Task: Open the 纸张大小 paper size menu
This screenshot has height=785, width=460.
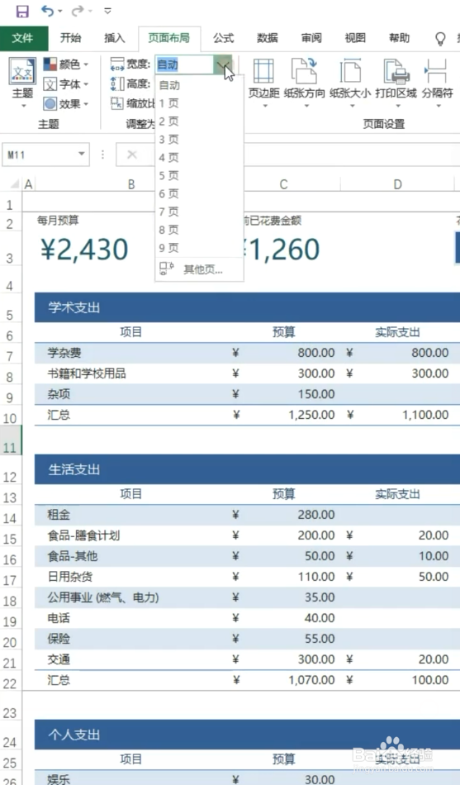Action: click(x=350, y=83)
